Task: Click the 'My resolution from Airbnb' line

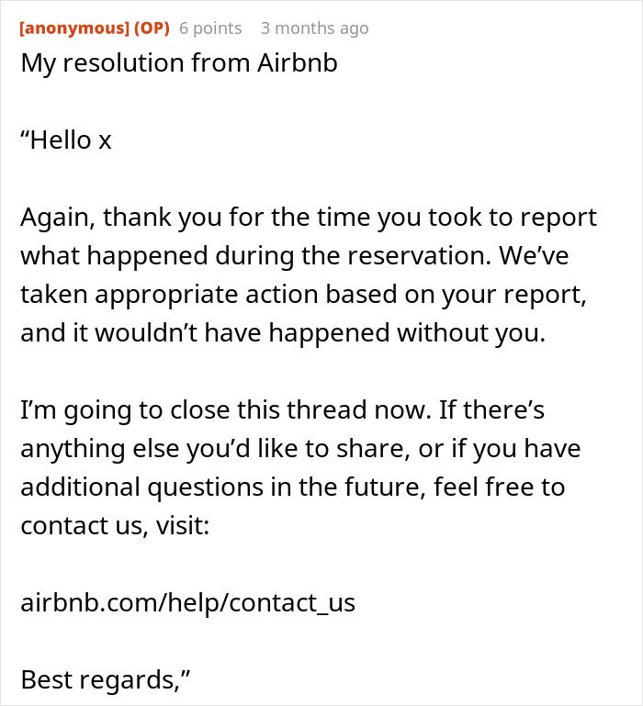Action: (x=179, y=65)
